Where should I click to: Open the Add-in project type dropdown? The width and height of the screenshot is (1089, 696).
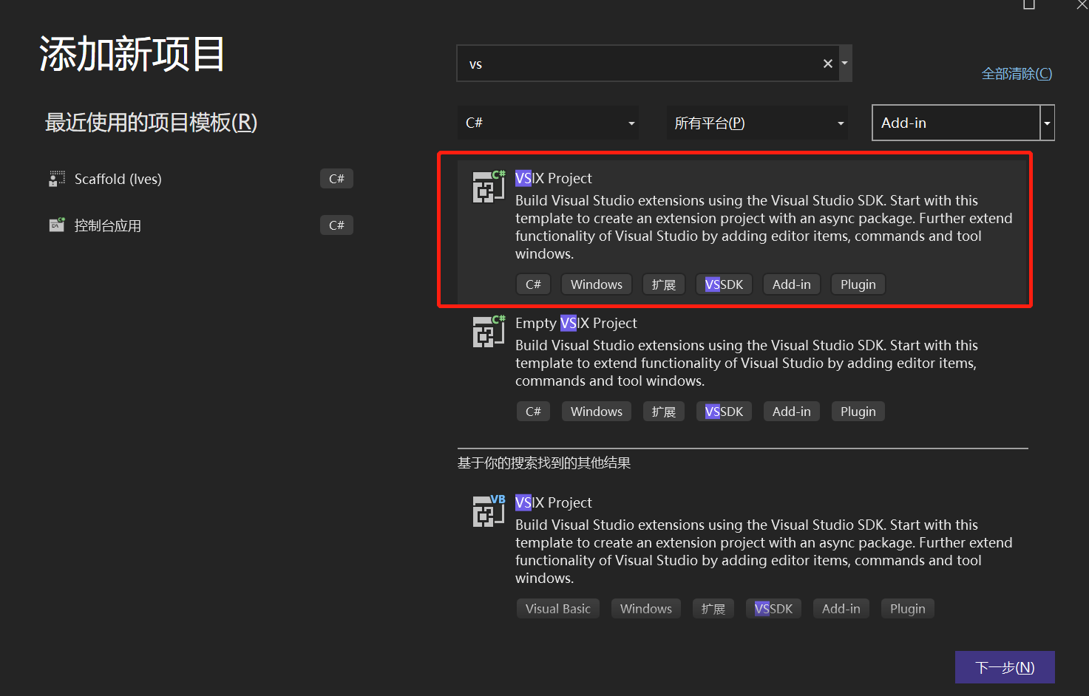tap(963, 123)
